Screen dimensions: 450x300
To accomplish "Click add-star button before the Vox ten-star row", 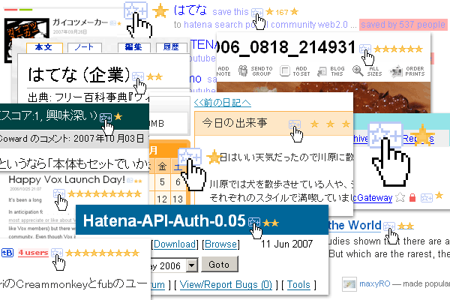I will click(59, 193).
